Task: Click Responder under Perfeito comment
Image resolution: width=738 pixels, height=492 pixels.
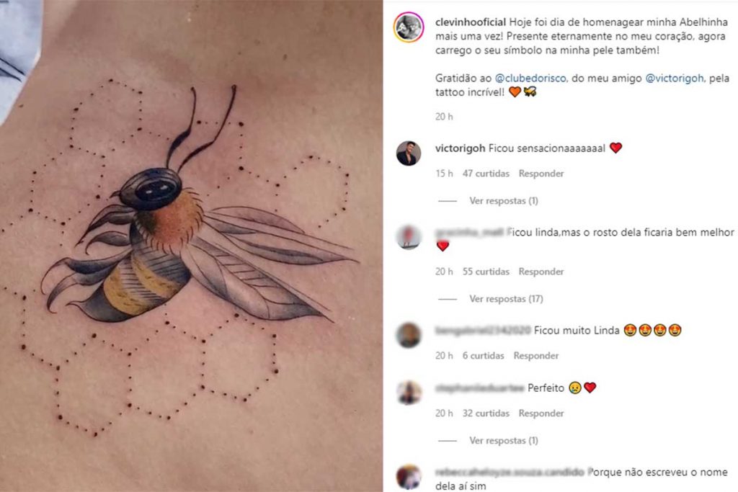Action: (541, 413)
